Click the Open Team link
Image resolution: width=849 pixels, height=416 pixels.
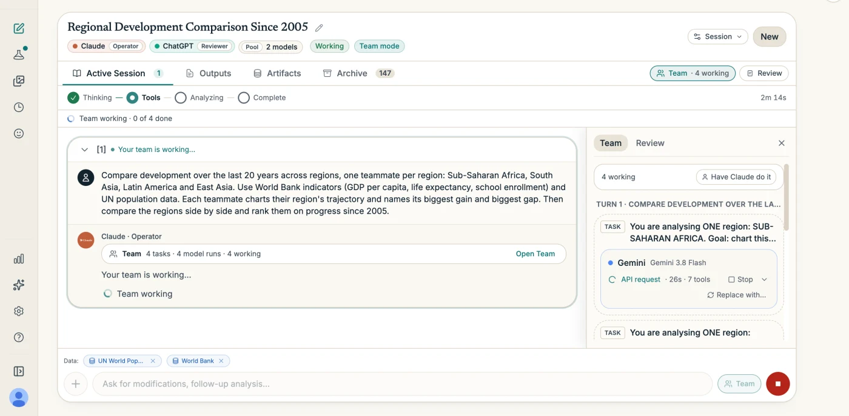tap(535, 254)
